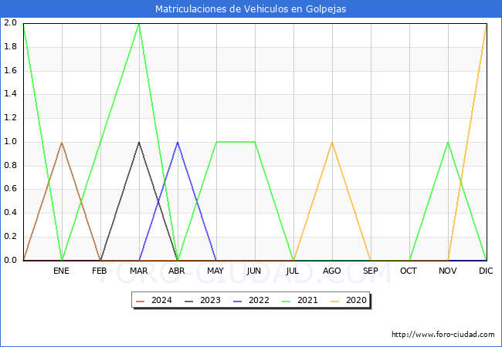The width and height of the screenshot is (502, 347).
Task: Click the AGO month axis label
Action: click(x=331, y=271)
